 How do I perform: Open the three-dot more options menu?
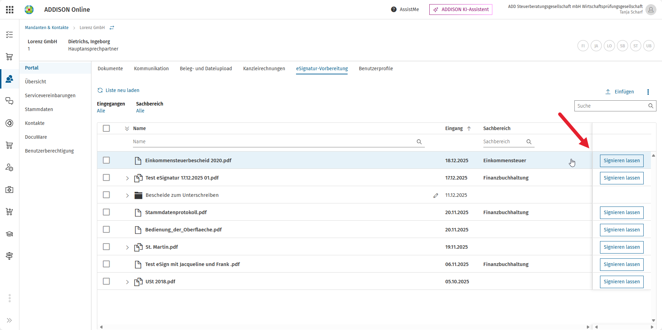click(648, 92)
